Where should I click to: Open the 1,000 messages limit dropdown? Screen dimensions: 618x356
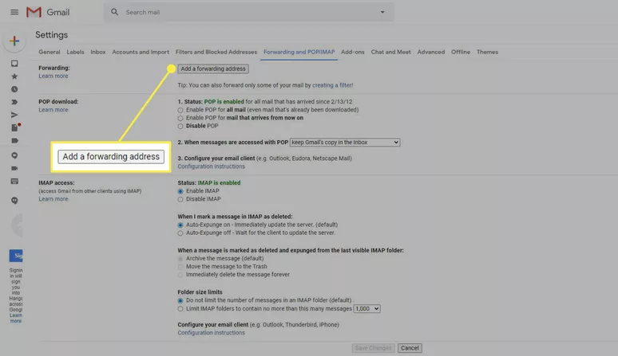[x=367, y=309]
